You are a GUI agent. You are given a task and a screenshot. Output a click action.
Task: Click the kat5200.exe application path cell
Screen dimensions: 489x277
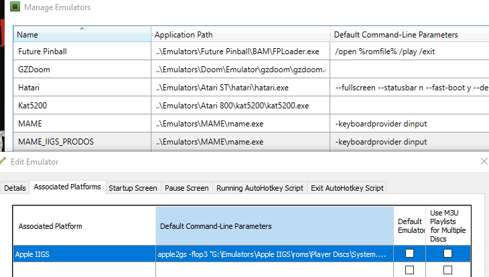click(240, 105)
